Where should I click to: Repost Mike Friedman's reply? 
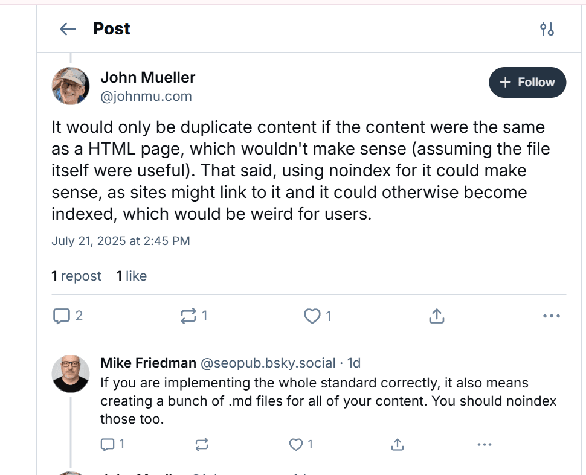click(x=201, y=445)
